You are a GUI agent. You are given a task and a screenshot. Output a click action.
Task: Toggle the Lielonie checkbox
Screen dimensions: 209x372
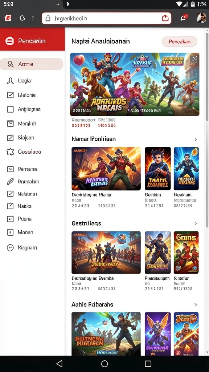pyautogui.click(x=10, y=95)
